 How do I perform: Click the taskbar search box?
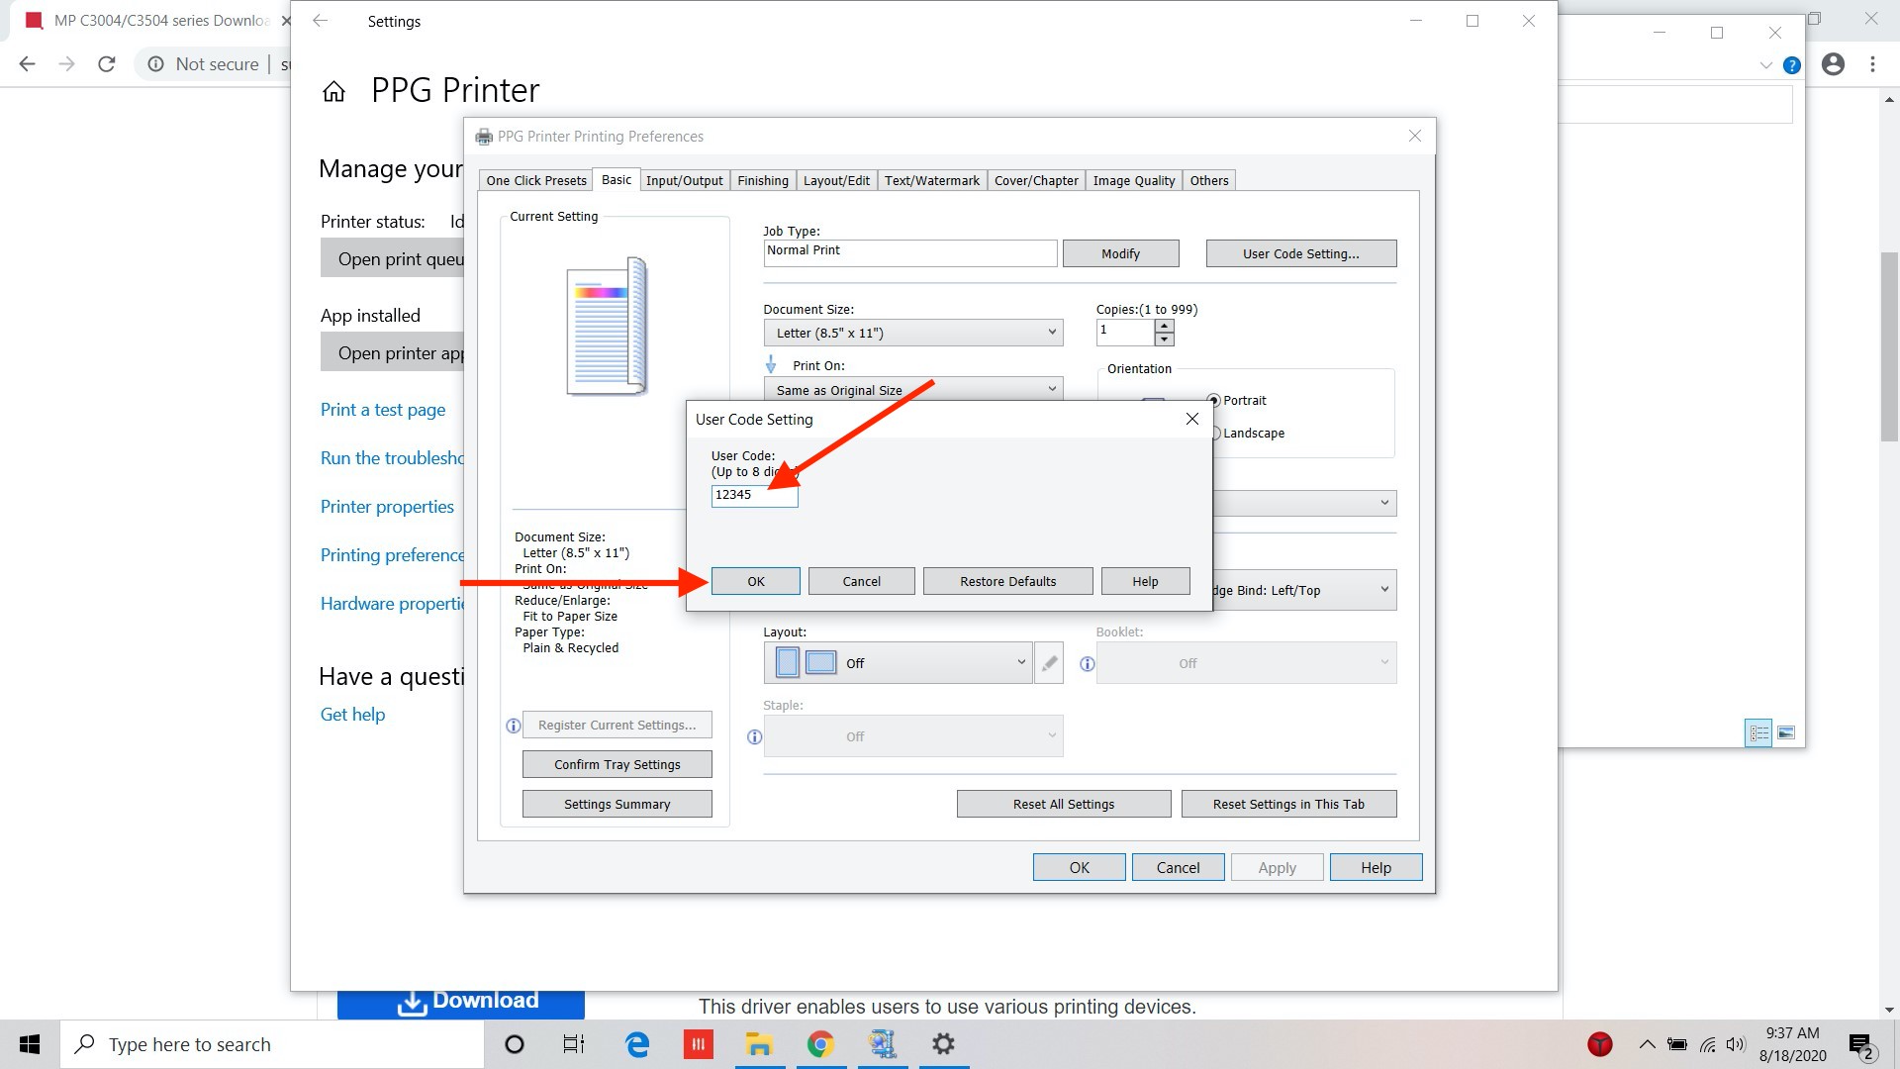click(x=272, y=1044)
